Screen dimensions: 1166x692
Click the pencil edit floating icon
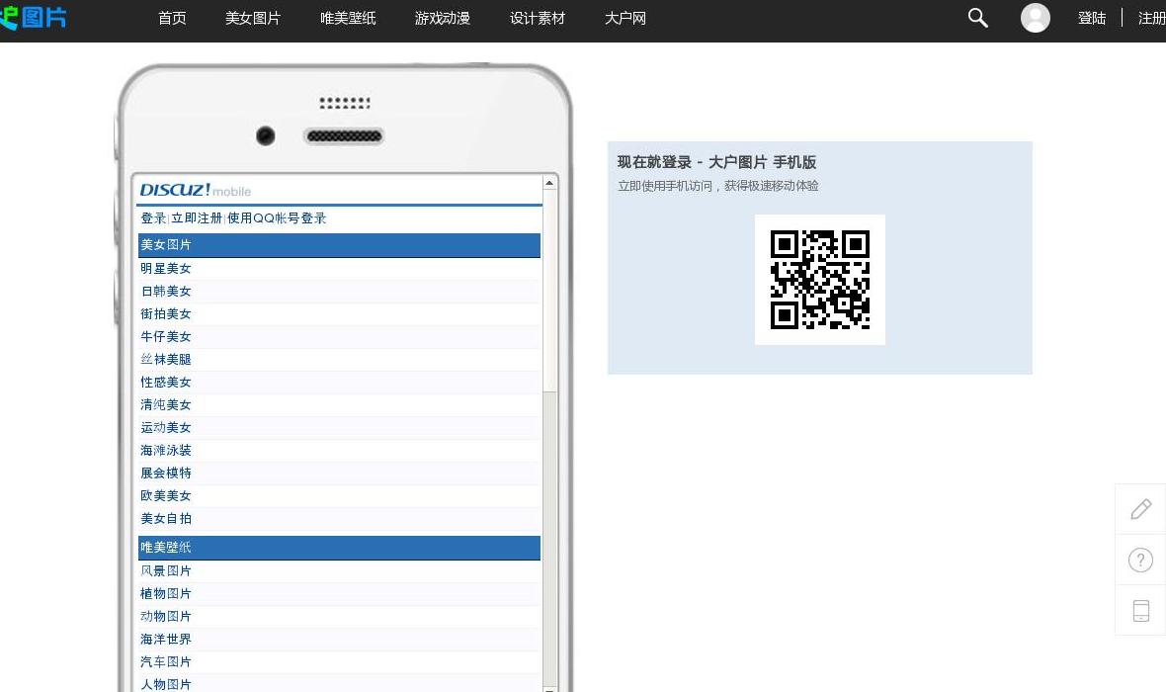pos(1140,509)
